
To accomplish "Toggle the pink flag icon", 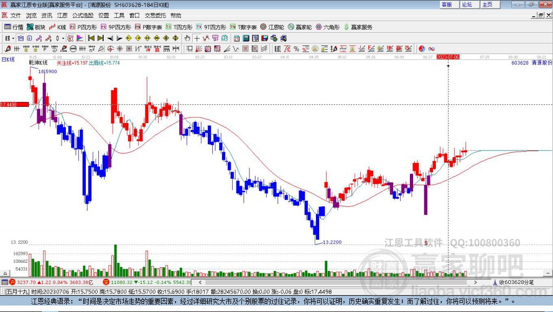I will coord(80,38).
